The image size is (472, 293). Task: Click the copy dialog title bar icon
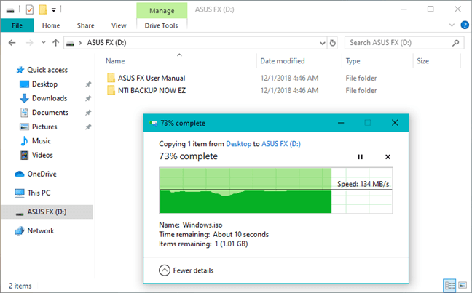[x=153, y=123]
